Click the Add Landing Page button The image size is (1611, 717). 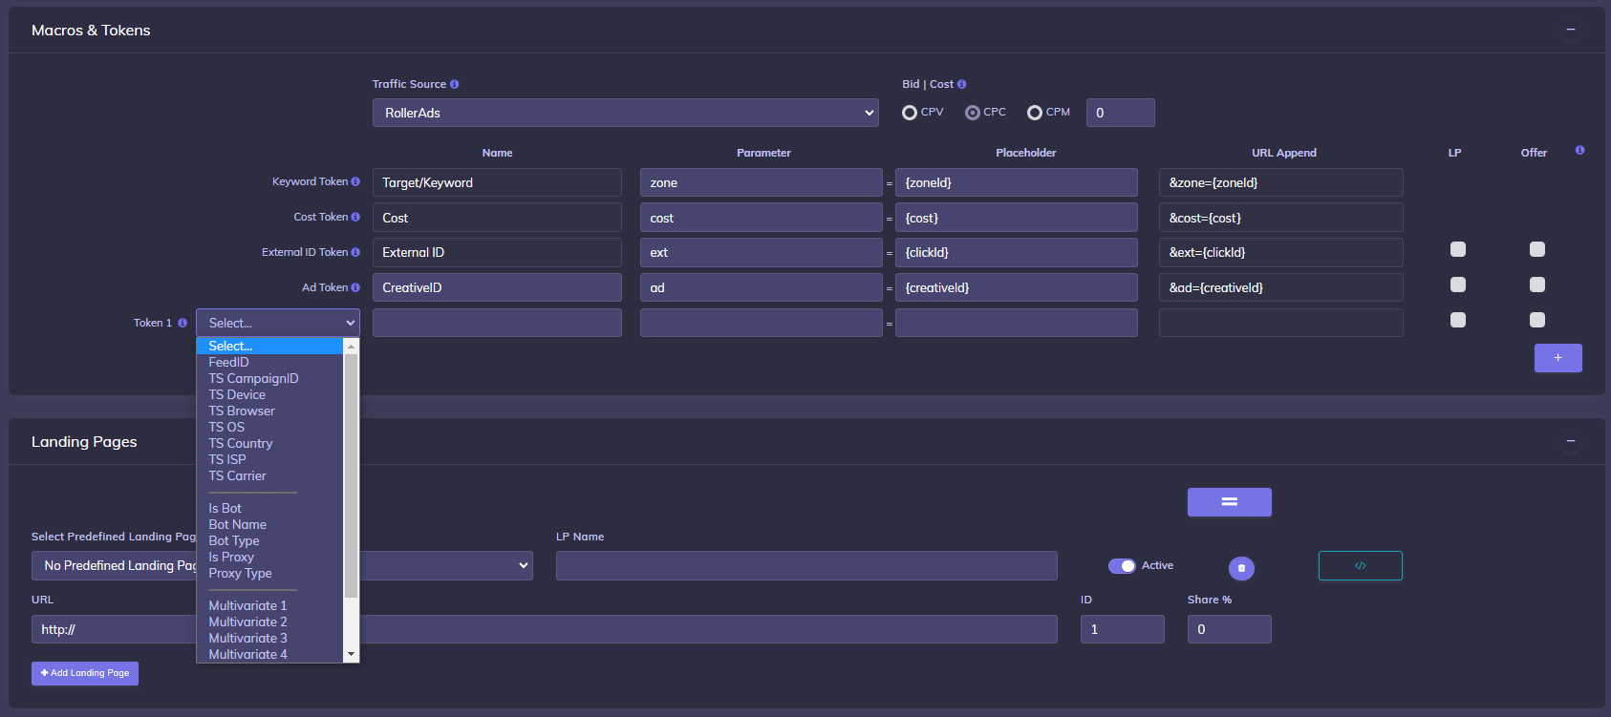click(85, 673)
